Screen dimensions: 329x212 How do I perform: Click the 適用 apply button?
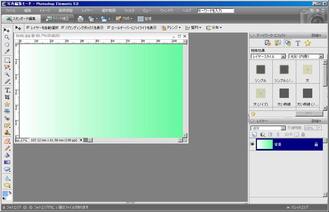pyautogui.click(x=309, y=114)
